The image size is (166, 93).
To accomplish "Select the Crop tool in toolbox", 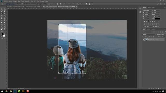I will (x=2, y=13).
